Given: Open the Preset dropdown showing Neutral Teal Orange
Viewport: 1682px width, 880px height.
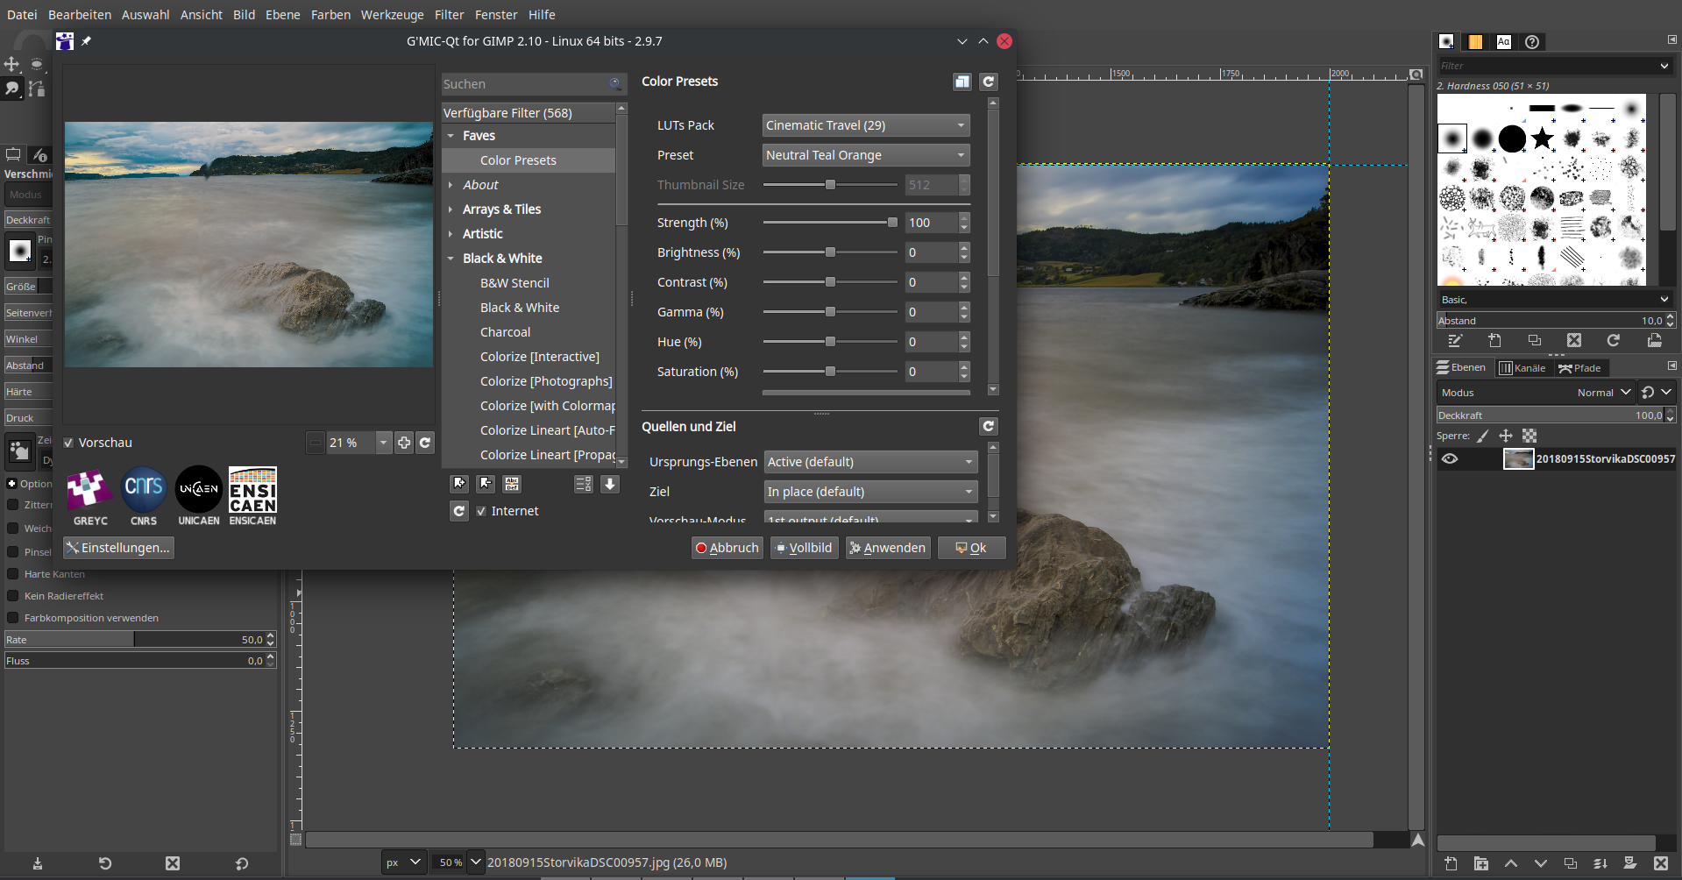Looking at the screenshot, I should click(x=866, y=155).
